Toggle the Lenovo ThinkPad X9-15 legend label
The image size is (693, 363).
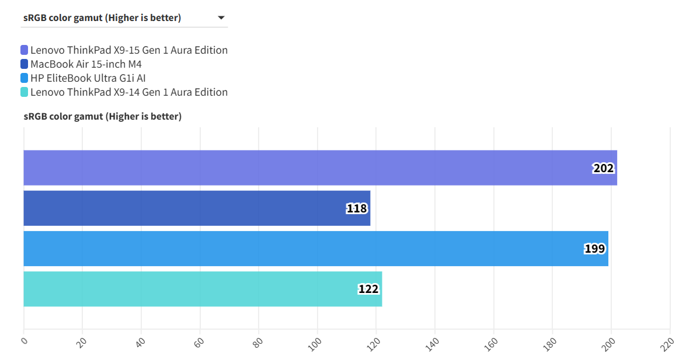[x=129, y=50]
